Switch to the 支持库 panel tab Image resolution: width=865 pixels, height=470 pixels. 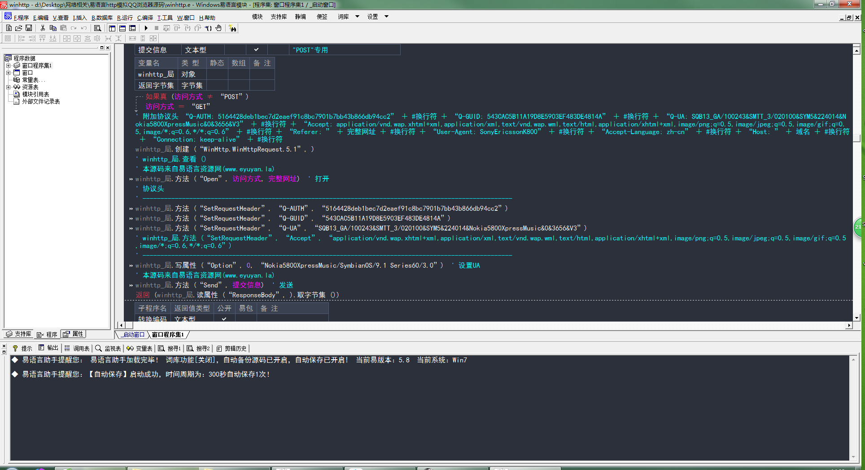pyautogui.click(x=19, y=334)
